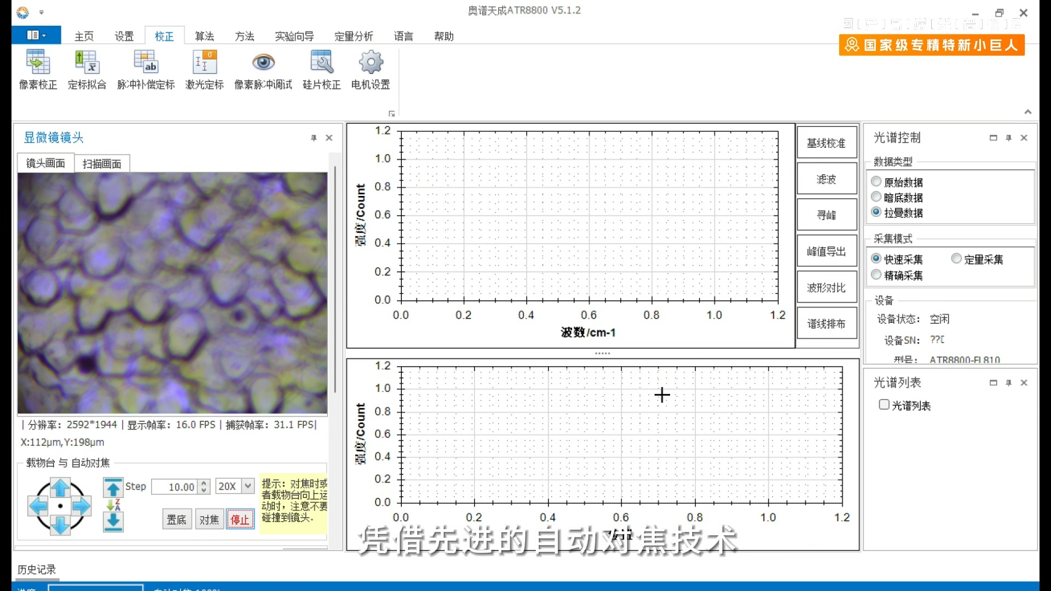Click the microscope camera live image

(x=172, y=293)
